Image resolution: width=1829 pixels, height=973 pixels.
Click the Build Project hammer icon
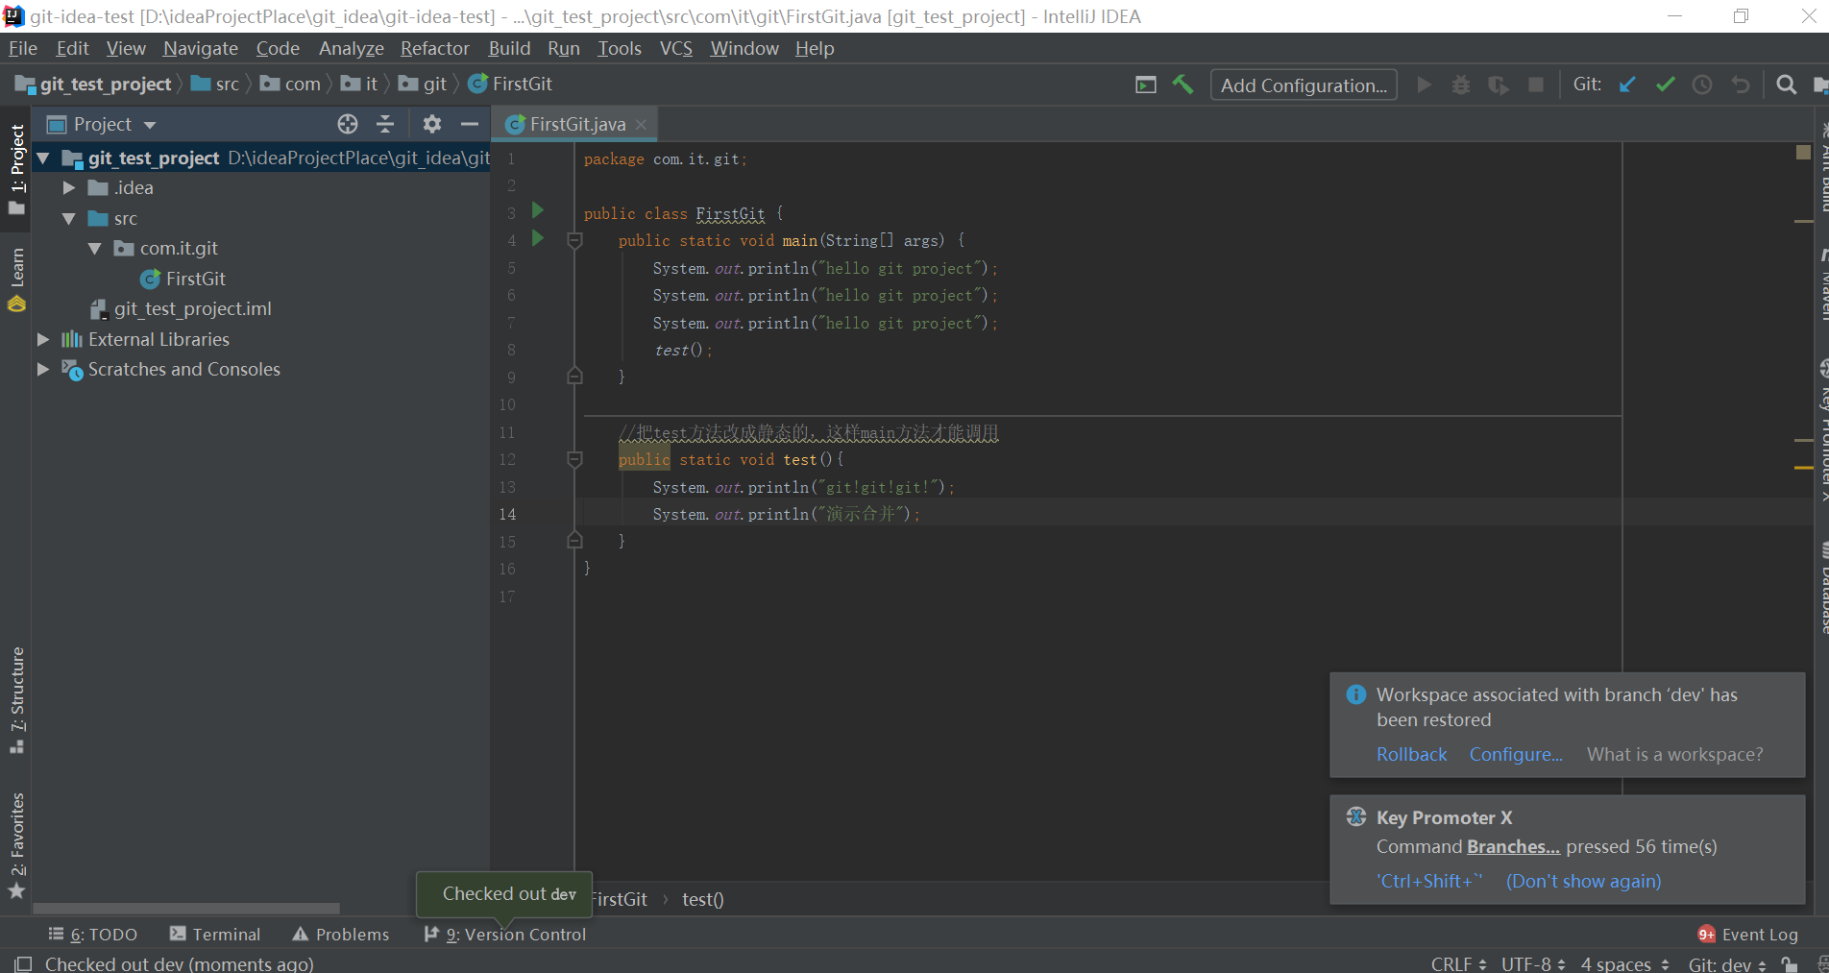[1183, 85]
